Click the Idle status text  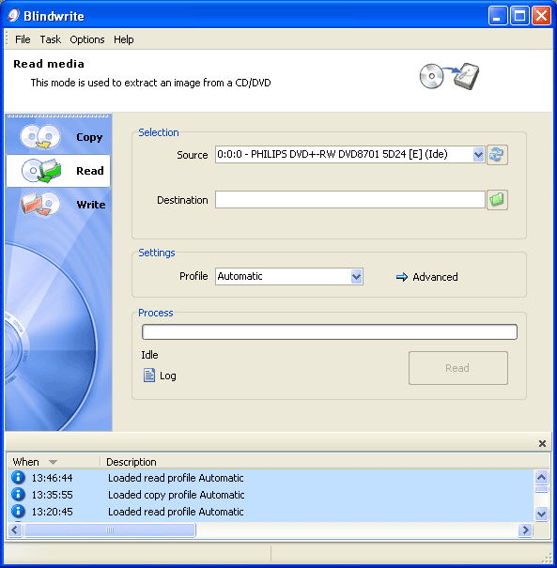[x=149, y=355]
